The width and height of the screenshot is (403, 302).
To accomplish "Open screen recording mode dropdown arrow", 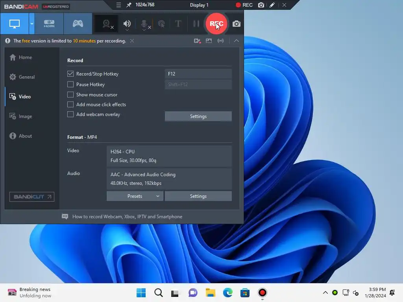I will 32,24.
